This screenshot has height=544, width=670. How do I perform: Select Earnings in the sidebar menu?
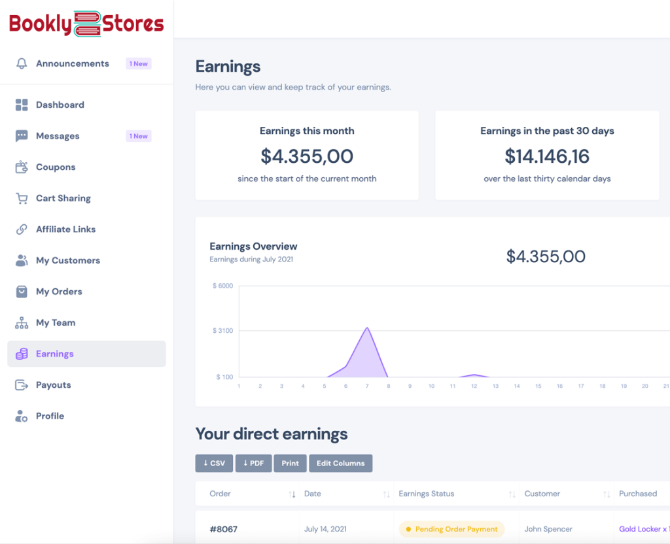click(55, 354)
